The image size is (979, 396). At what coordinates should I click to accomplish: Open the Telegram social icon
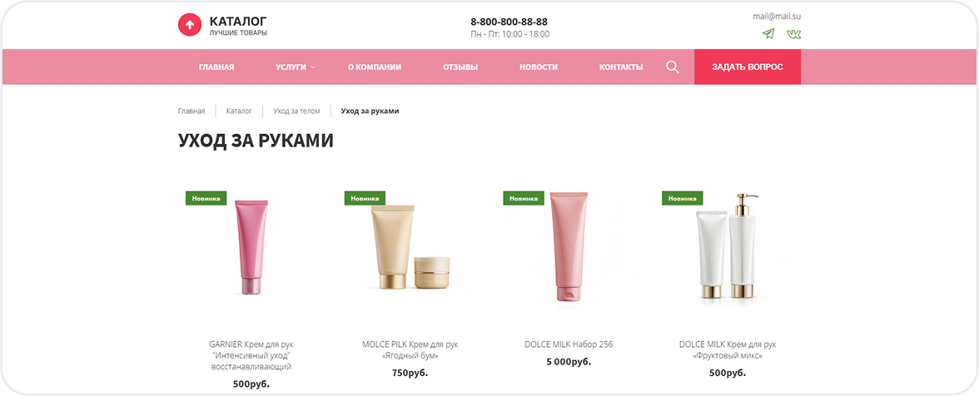pyautogui.click(x=768, y=33)
